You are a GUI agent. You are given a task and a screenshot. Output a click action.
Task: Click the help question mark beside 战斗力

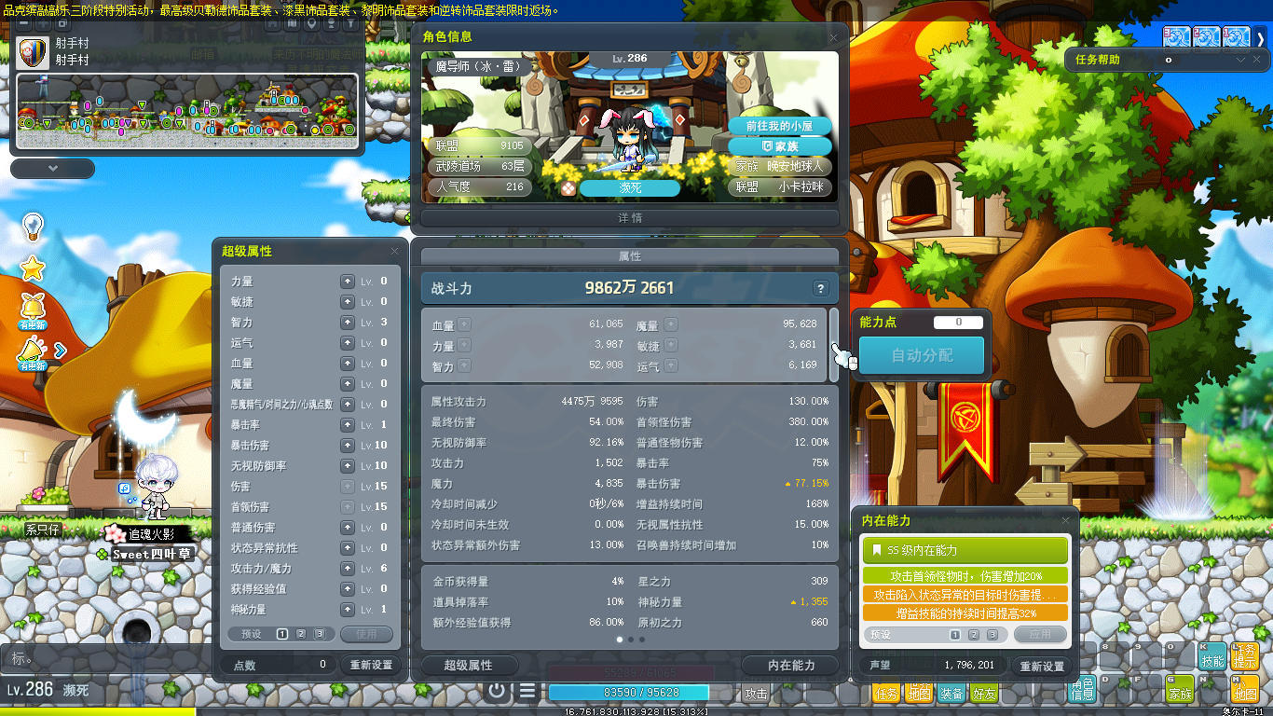pyautogui.click(x=820, y=289)
